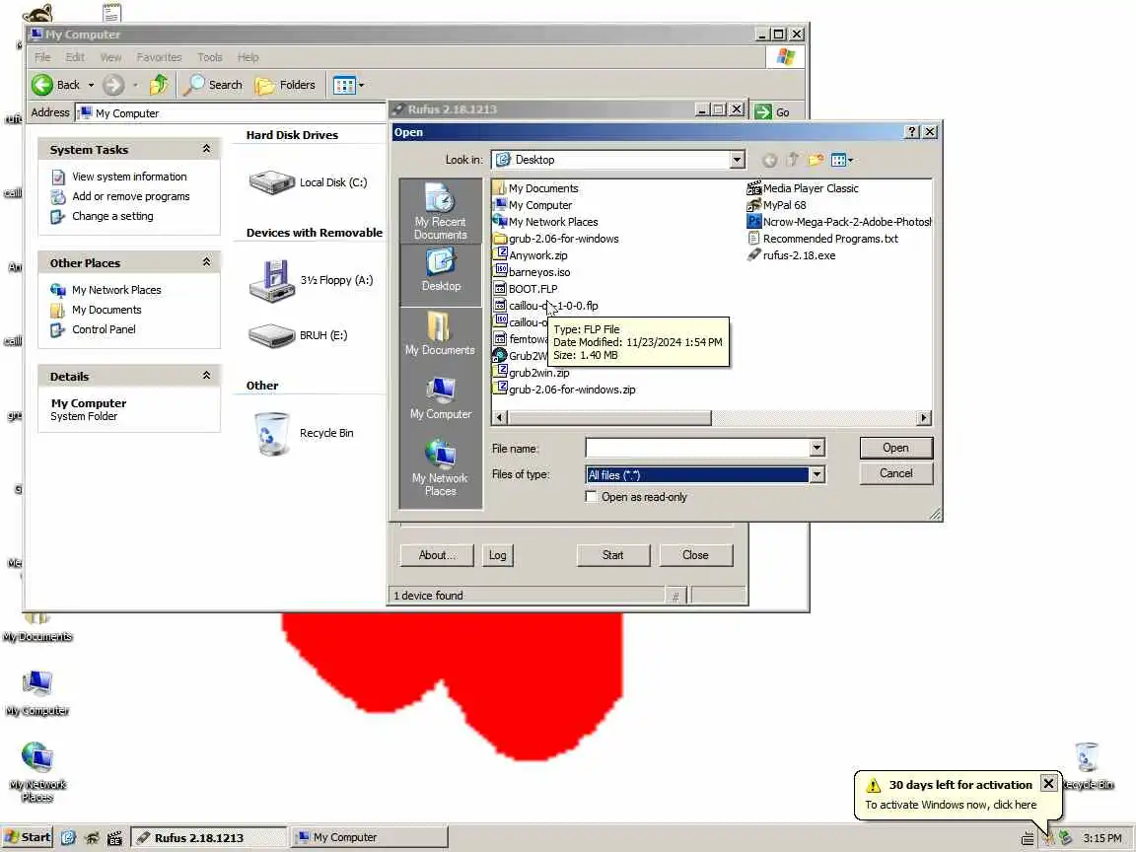Open the Files of type dropdown
Image resolution: width=1136 pixels, height=852 pixels.
click(816, 474)
